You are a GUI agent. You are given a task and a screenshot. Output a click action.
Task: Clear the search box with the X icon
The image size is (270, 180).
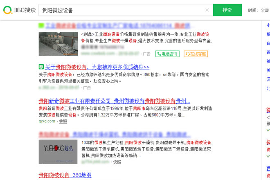coord(207,10)
